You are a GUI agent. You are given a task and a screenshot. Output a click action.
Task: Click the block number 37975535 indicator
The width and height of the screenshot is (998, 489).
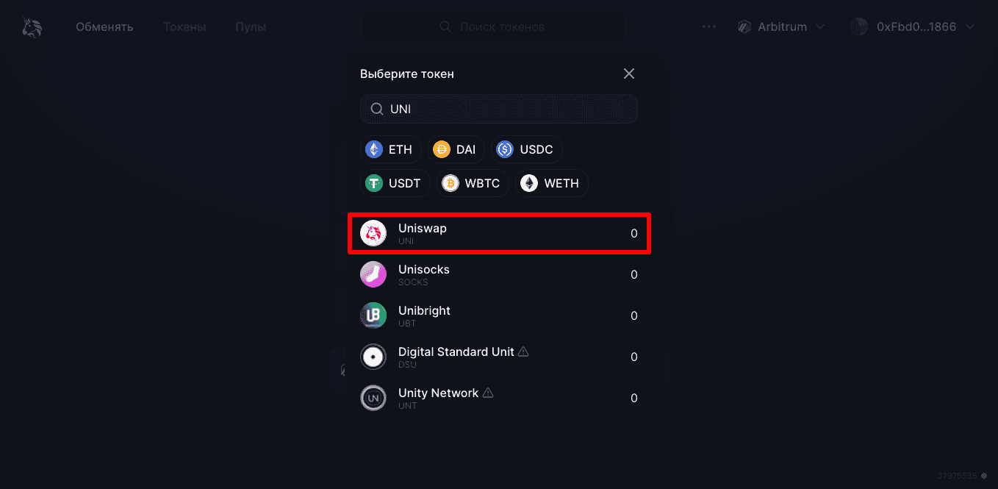(x=961, y=476)
